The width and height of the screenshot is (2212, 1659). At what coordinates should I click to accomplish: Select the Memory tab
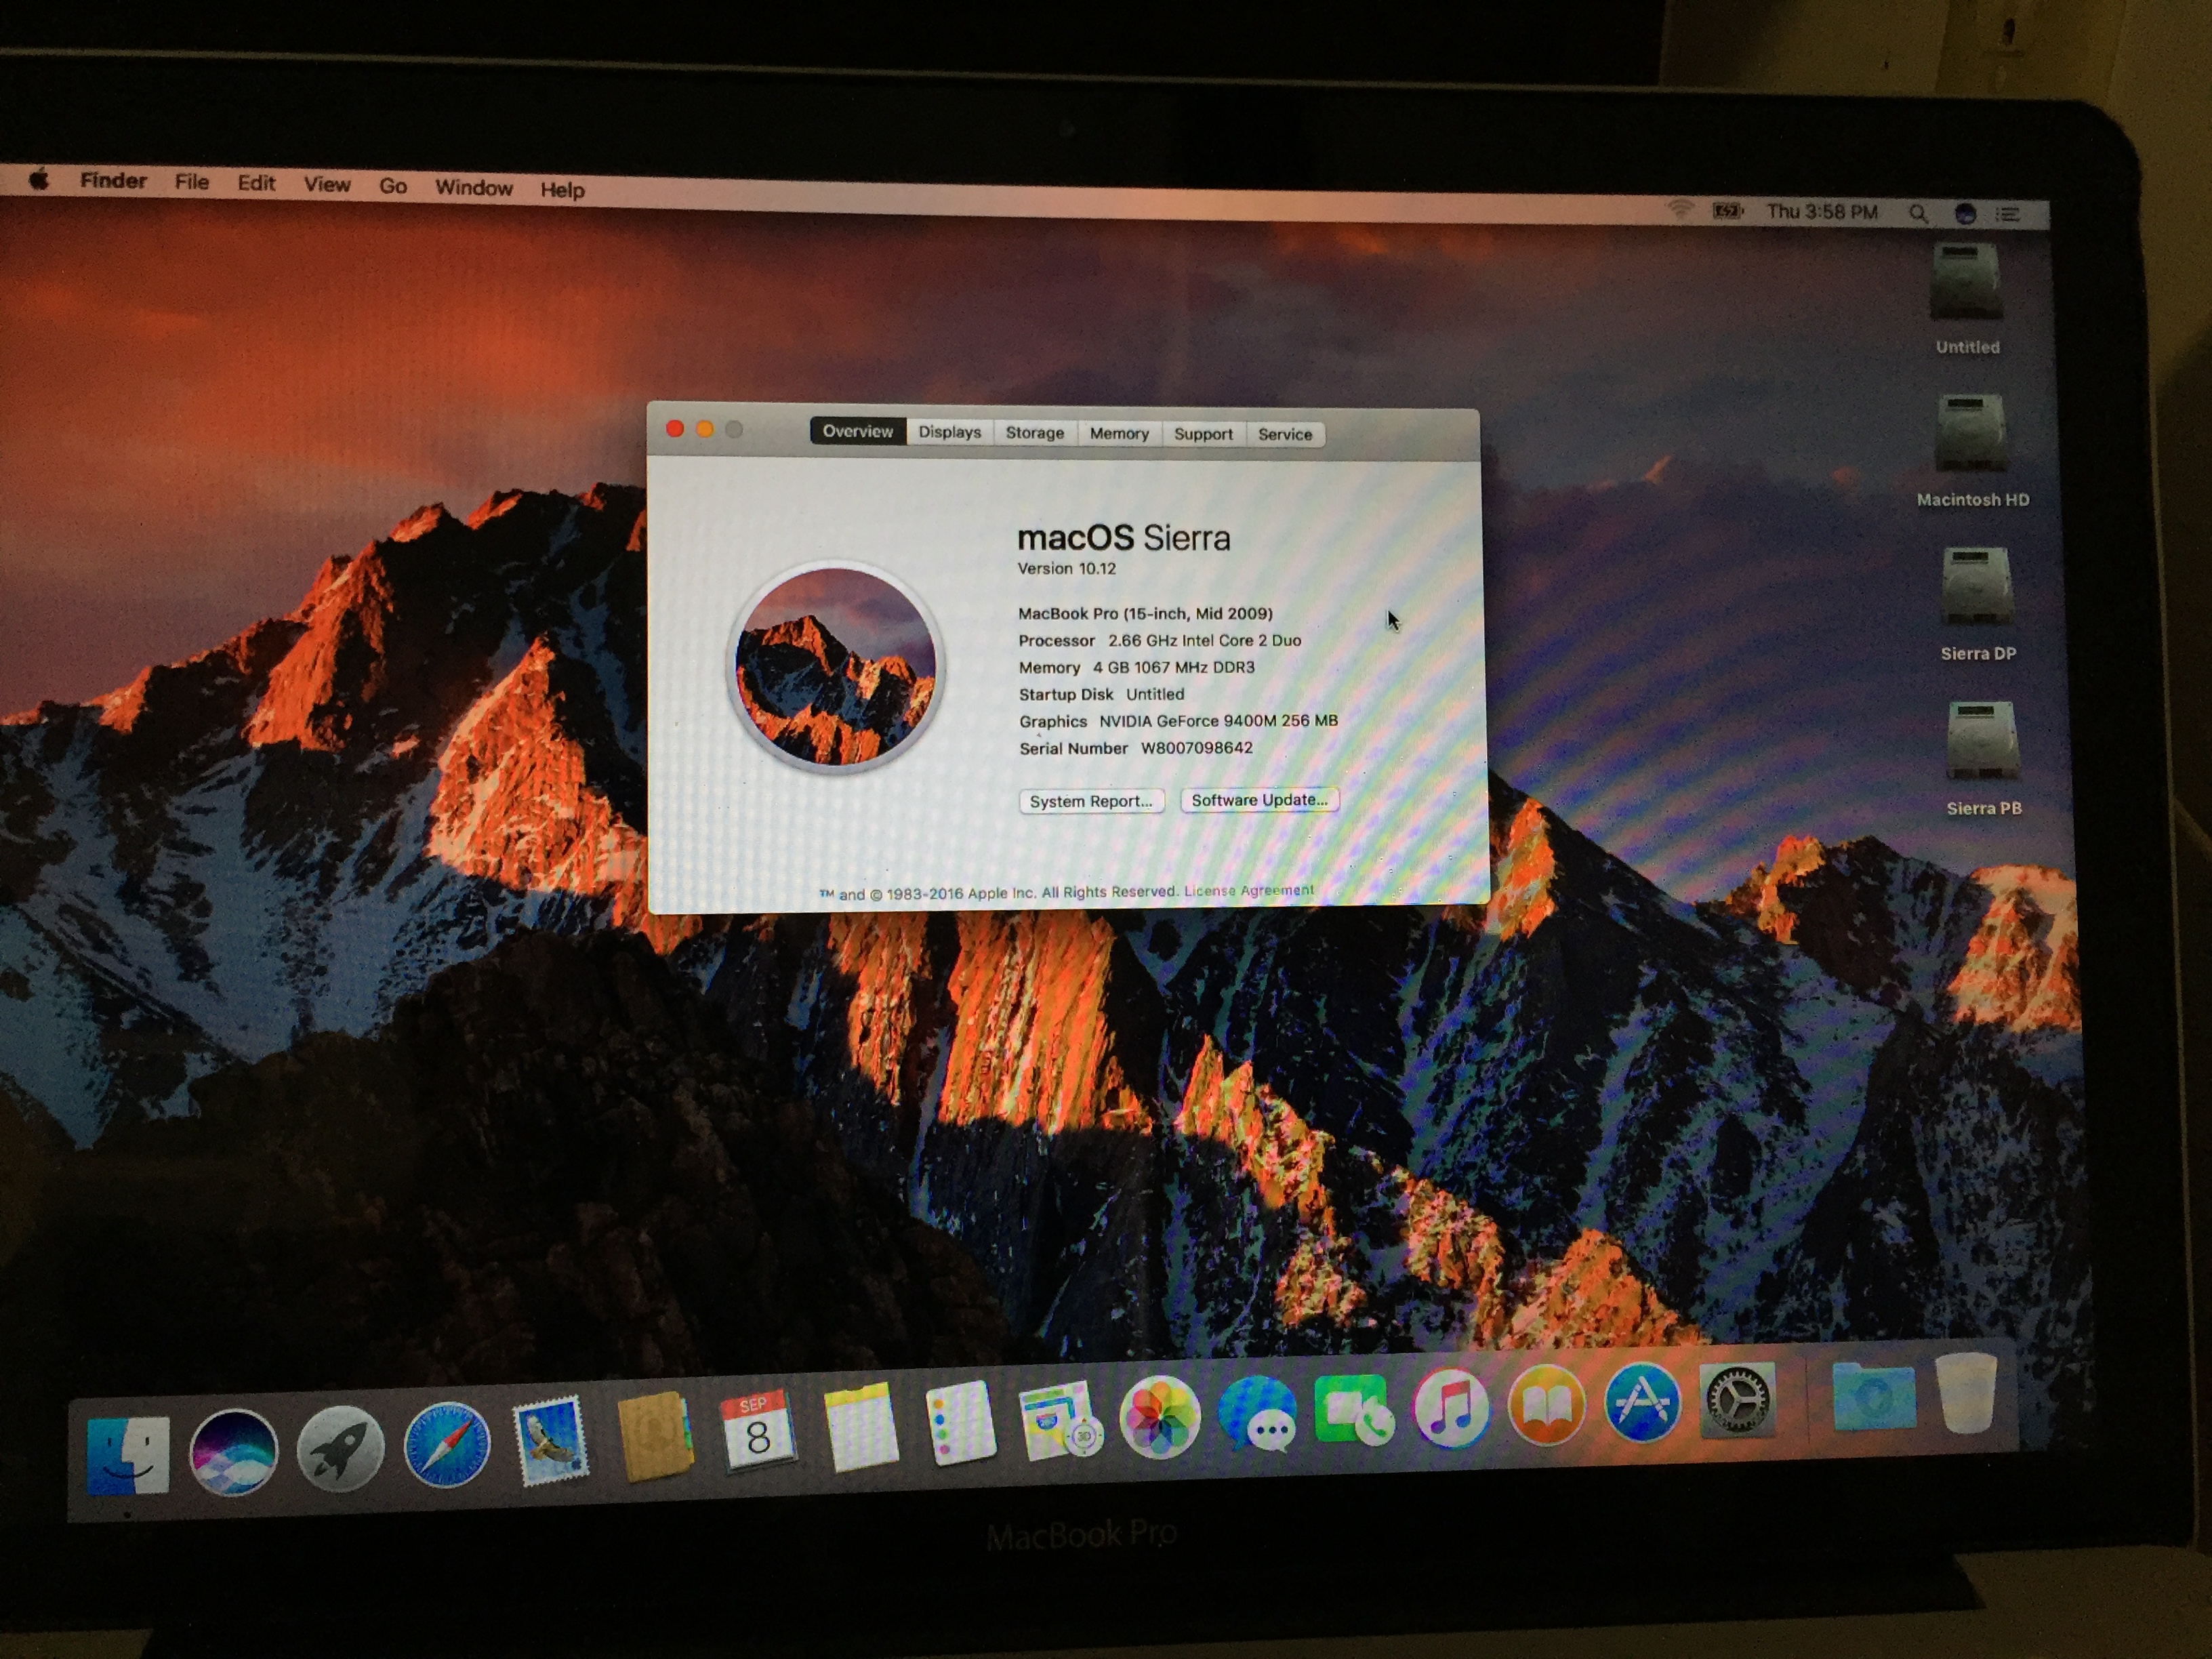(1118, 433)
